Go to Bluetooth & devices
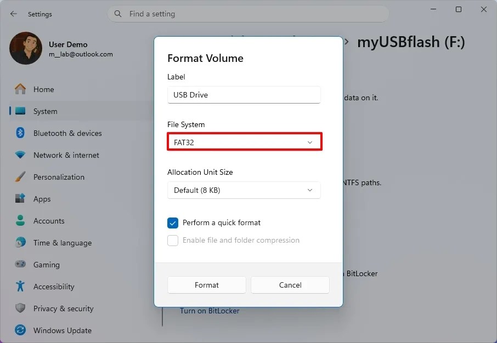This screenshot has width=497, height=343. 81,133
